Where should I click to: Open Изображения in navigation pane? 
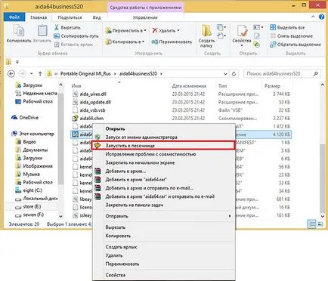click(x=34, y=166)
